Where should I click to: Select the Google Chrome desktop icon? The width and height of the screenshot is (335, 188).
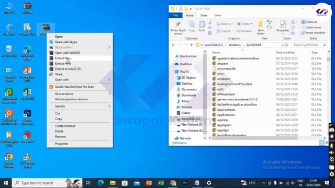tap(9, 160)
